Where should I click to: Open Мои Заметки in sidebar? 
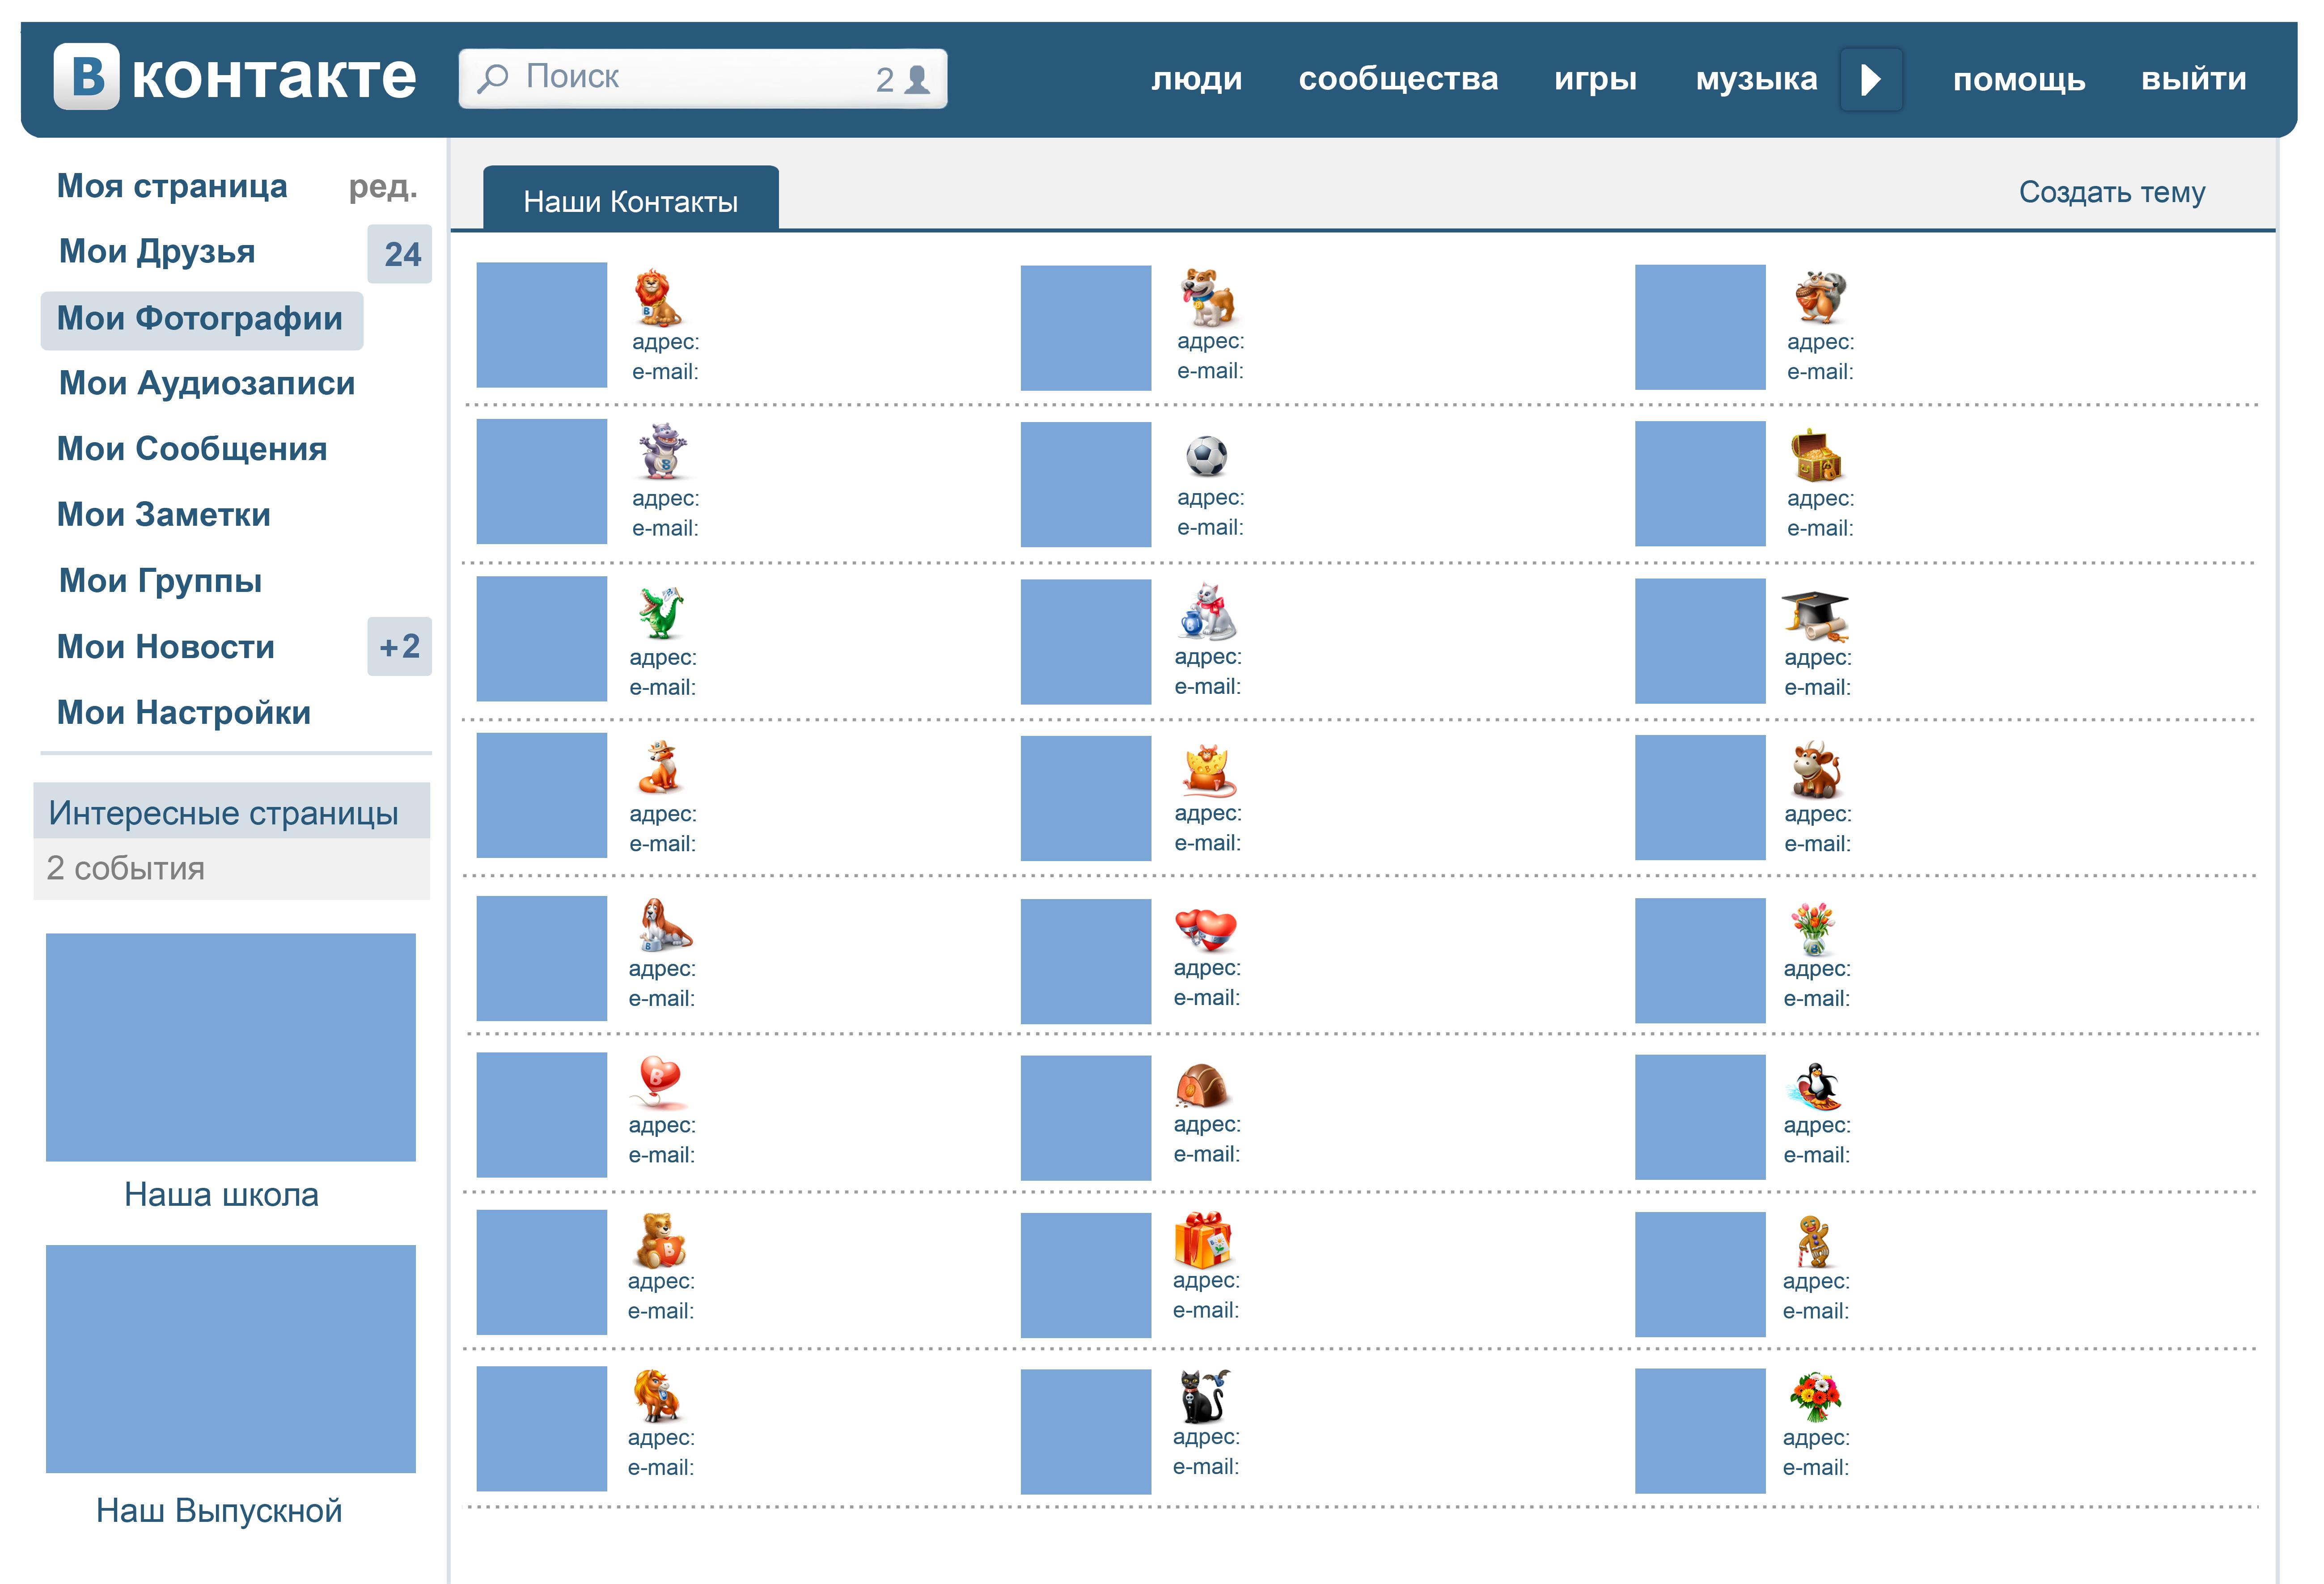pyautogui.click(x=164, y=515)
